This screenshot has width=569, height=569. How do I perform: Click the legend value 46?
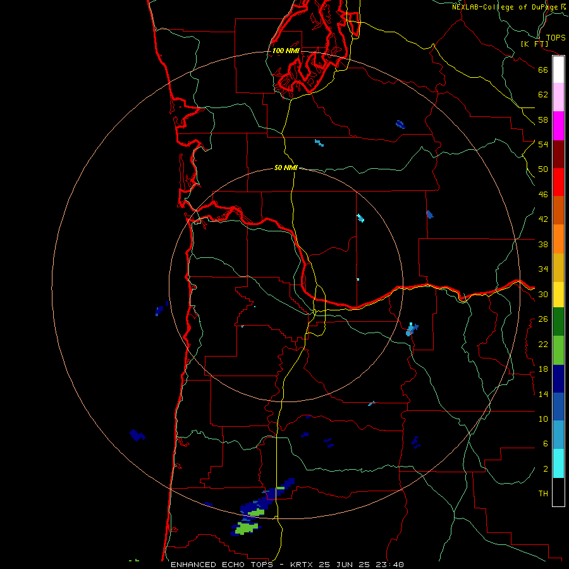(x=543, y=195)
